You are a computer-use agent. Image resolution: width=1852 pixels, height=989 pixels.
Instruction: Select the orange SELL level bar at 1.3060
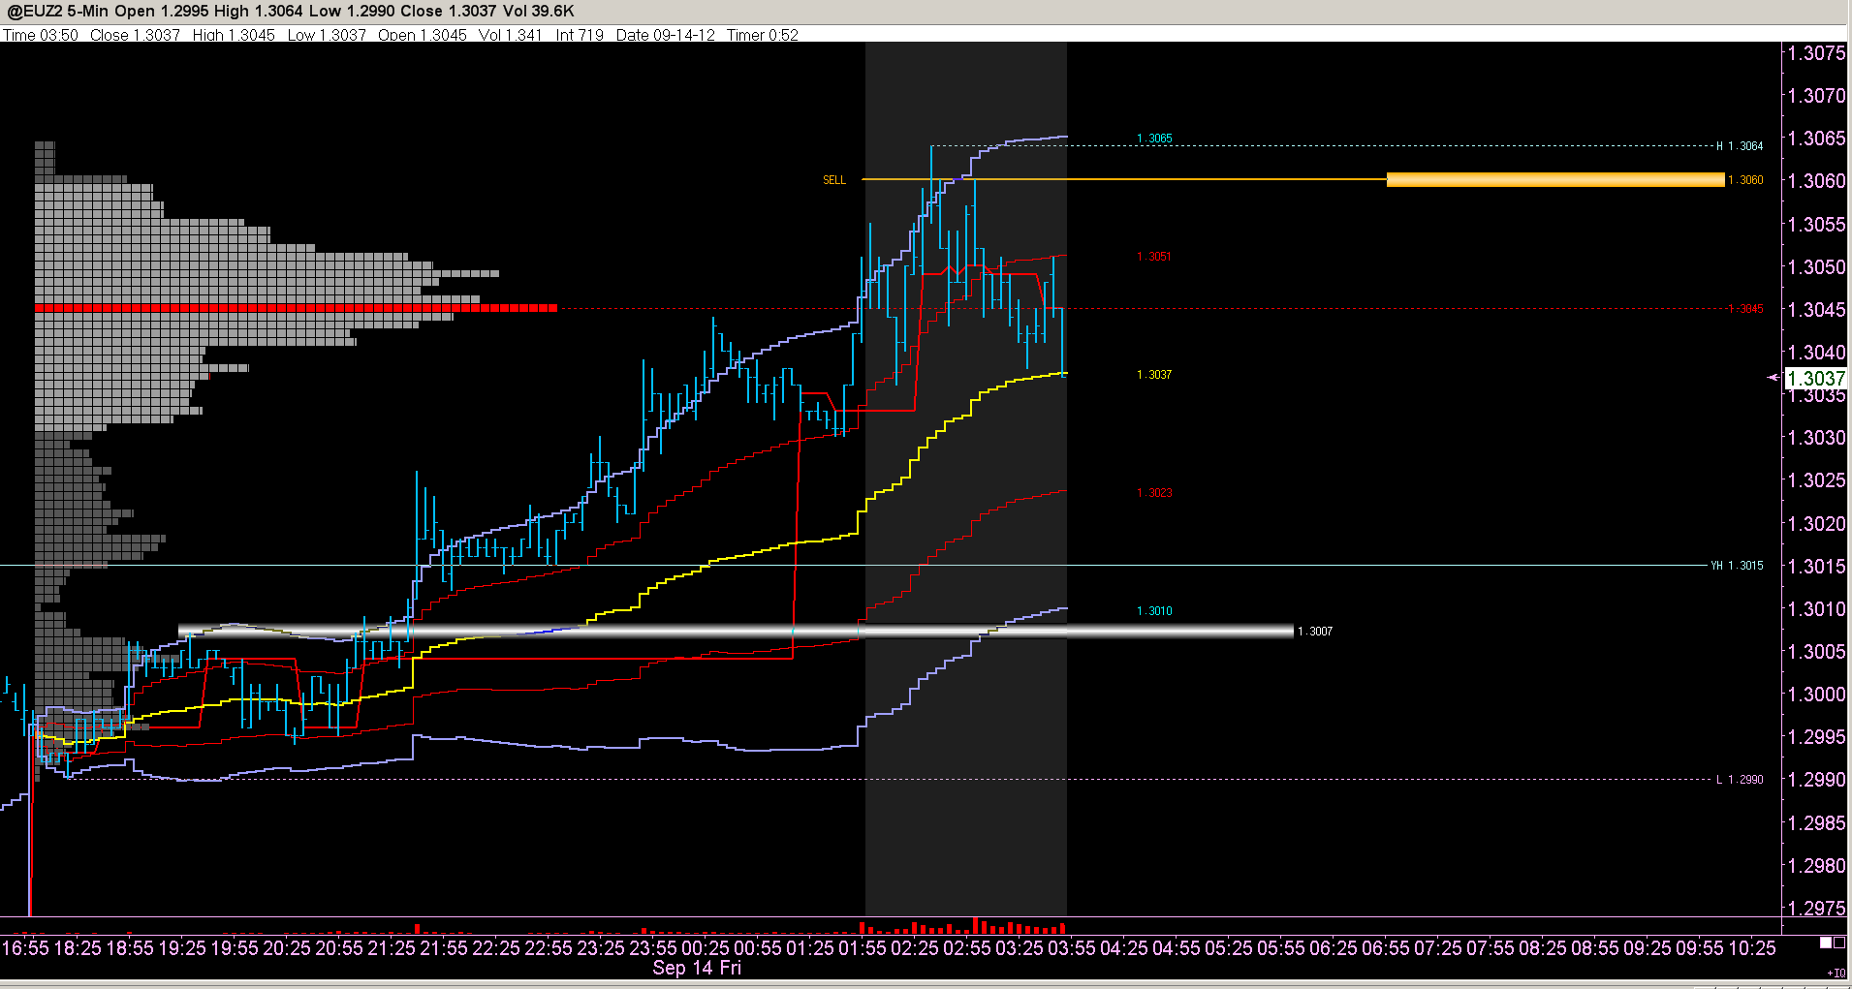pos(1555,179)
